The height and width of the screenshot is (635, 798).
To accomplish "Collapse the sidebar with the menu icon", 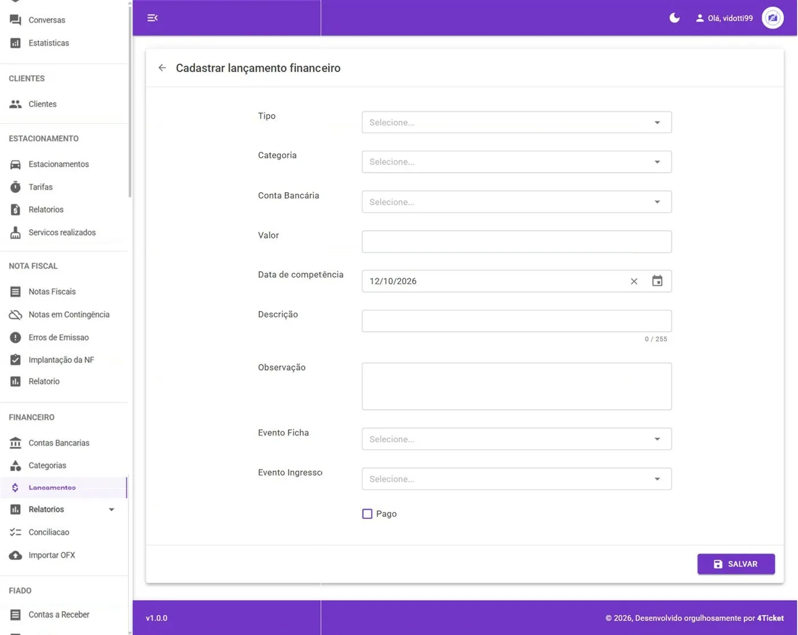I will [152, 18].
